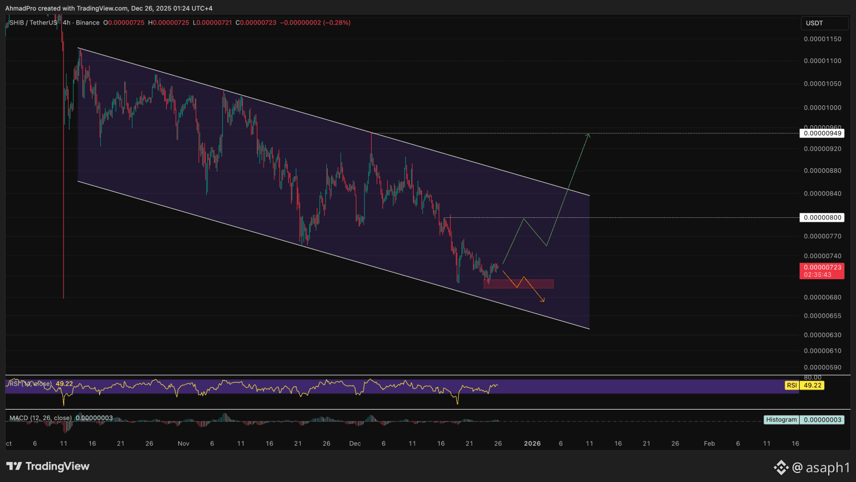The height and width of the screenshot is (482, 856).
Task: Click the AhmadPro created with TradingView.com header text
Action: (109, 8)
